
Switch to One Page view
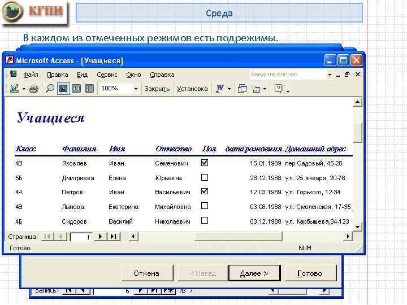(63, 89)
